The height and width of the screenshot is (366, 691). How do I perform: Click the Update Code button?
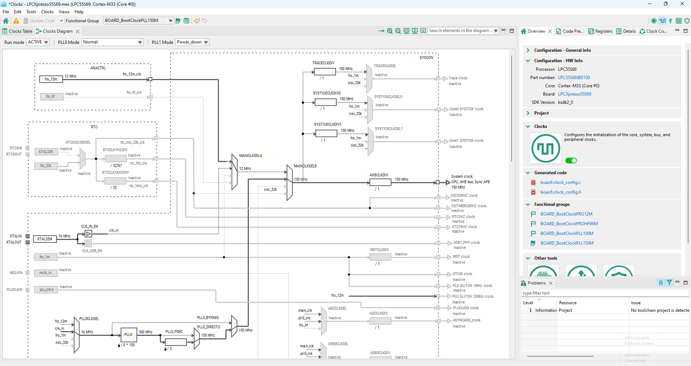[39, 21]
